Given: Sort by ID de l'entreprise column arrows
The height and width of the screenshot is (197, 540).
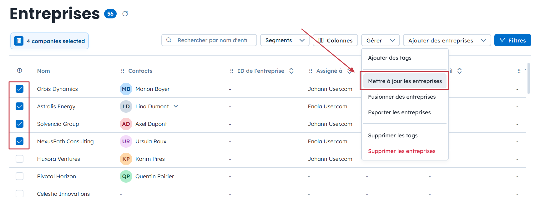Looking at the screenshot, I should [291, 71].
